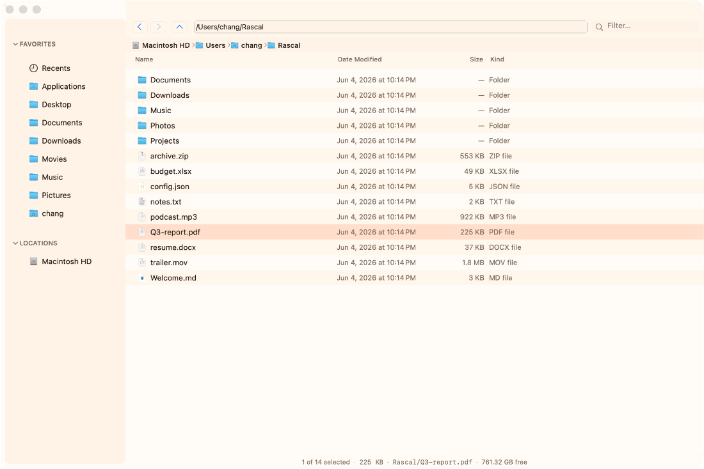Click the PDF file kind cell
Image resolution: width=704 pixels, height=469 pixels.
502,232
